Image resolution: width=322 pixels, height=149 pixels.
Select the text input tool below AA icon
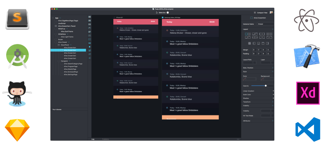coord(90,58)
